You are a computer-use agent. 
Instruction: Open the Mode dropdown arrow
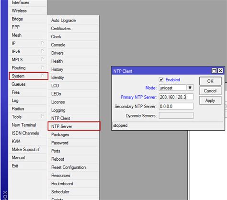(x=190, y=88)
